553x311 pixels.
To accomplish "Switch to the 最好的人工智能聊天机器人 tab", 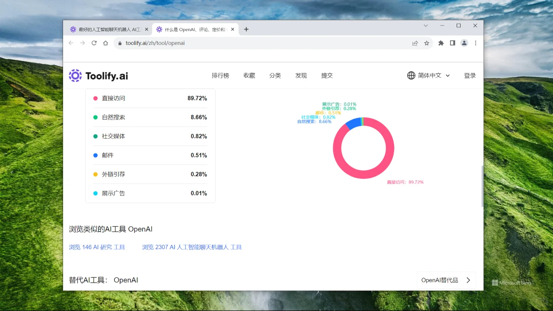I will [107, 29].
